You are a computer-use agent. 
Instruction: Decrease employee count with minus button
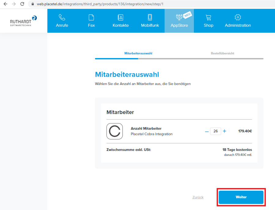[x=207, y=131]
